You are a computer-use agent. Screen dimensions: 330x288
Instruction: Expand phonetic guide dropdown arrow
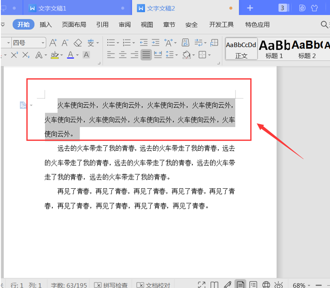97,43
